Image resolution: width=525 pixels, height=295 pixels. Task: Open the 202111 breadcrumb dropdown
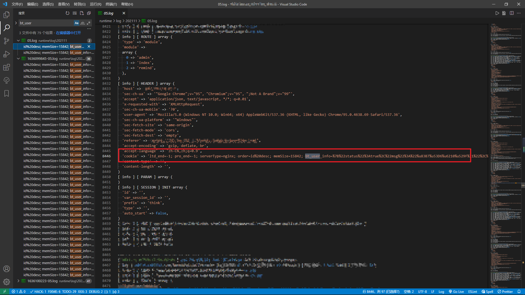point(131,21)
